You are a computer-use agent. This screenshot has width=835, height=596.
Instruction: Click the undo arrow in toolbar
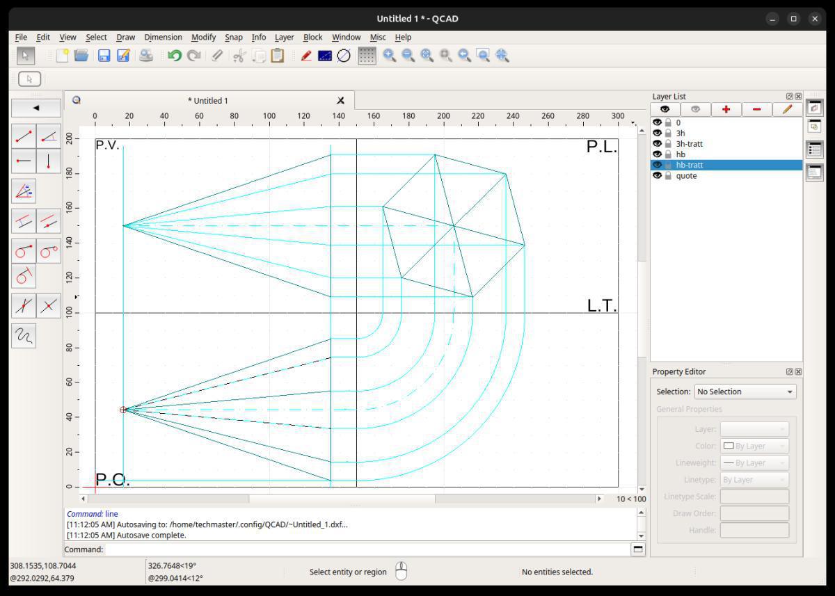tap(175, 56)
